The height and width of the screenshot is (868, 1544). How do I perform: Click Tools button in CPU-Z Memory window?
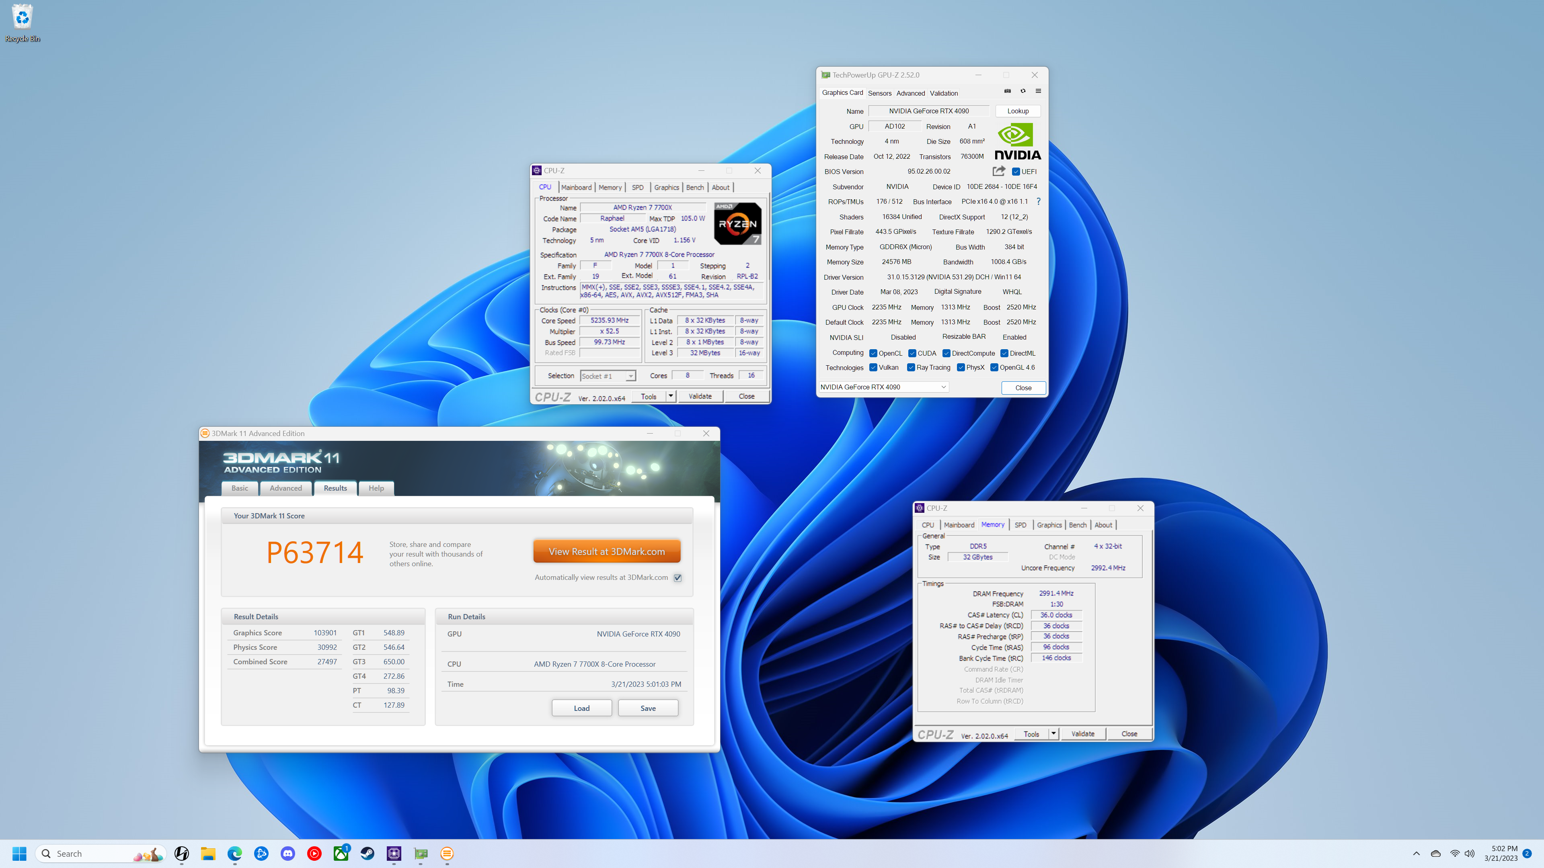click(1031, 733)
